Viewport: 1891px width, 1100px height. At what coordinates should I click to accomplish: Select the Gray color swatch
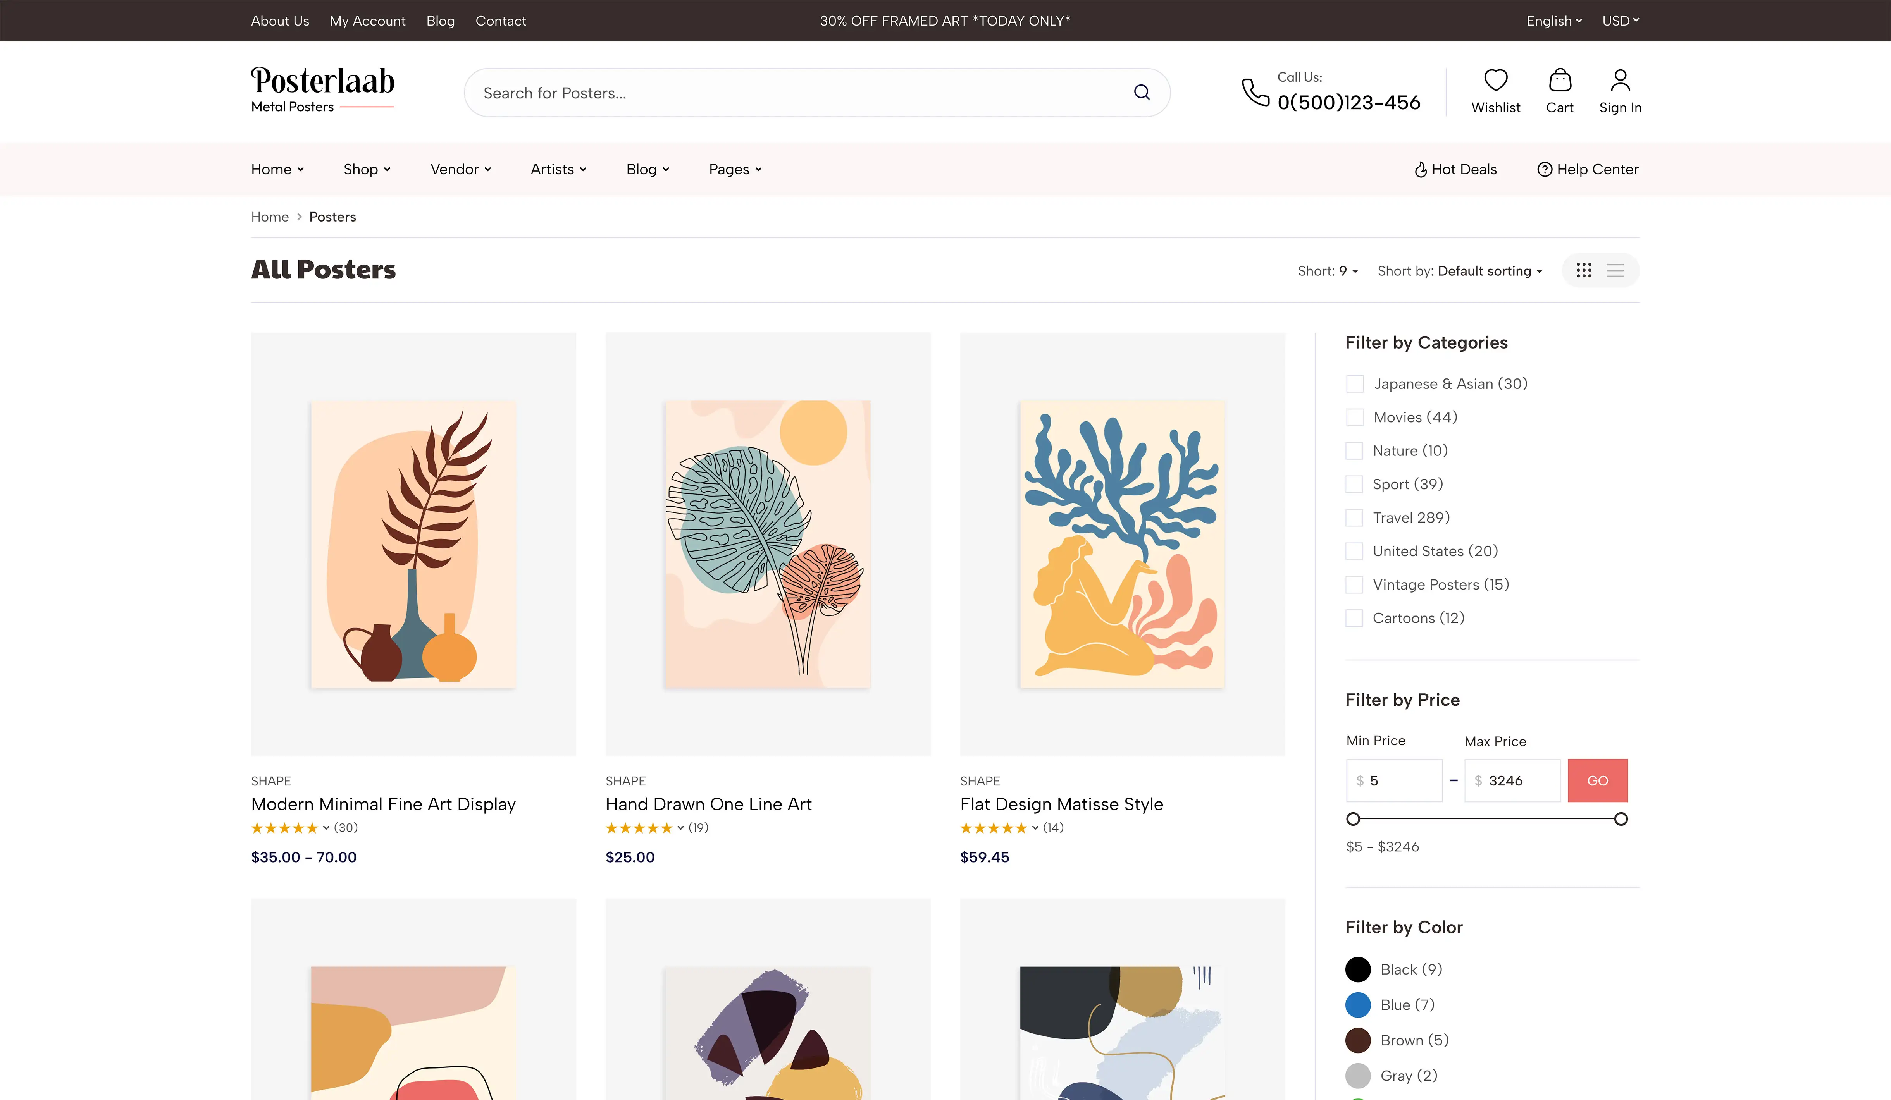tap(1357, 1075)
